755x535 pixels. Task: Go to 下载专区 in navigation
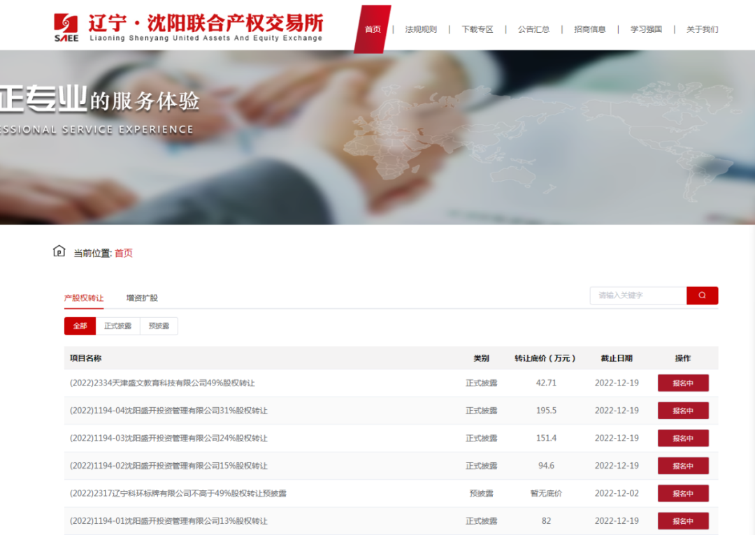point(477,29)
